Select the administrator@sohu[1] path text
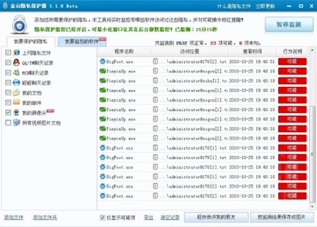 [x=193, y=81]
